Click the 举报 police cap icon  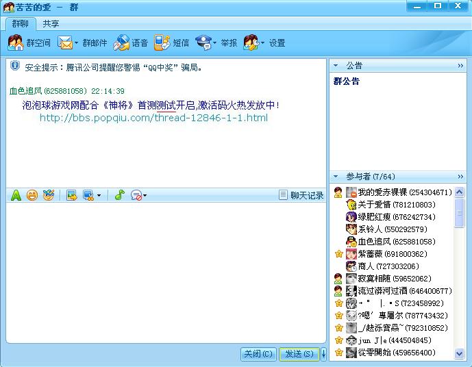click(203, 42)
